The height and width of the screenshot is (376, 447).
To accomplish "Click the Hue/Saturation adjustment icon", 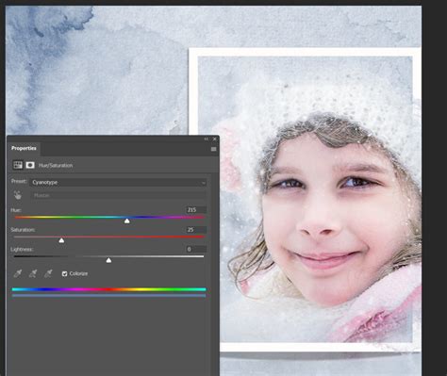I will tap(18, 165).
